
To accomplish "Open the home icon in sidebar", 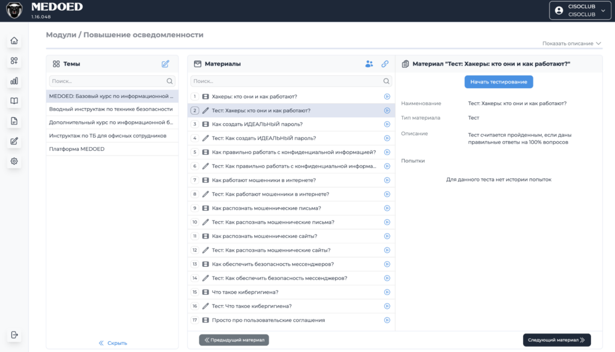I will click(x=14, y=40).
